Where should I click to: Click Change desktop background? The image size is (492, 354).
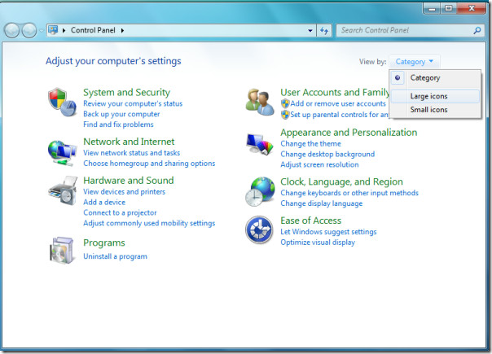tap(327, 154)
